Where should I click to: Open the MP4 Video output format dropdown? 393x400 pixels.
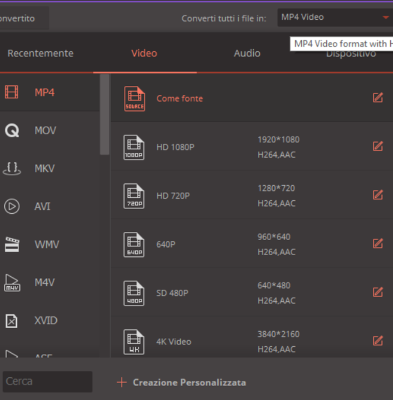(x=335, y=18)
